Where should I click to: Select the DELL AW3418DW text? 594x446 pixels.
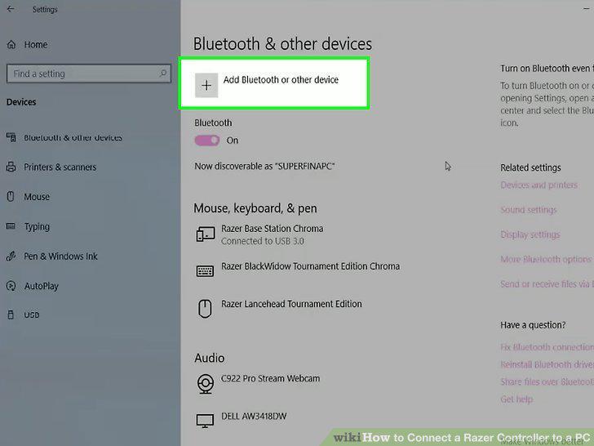coord(254,417)
